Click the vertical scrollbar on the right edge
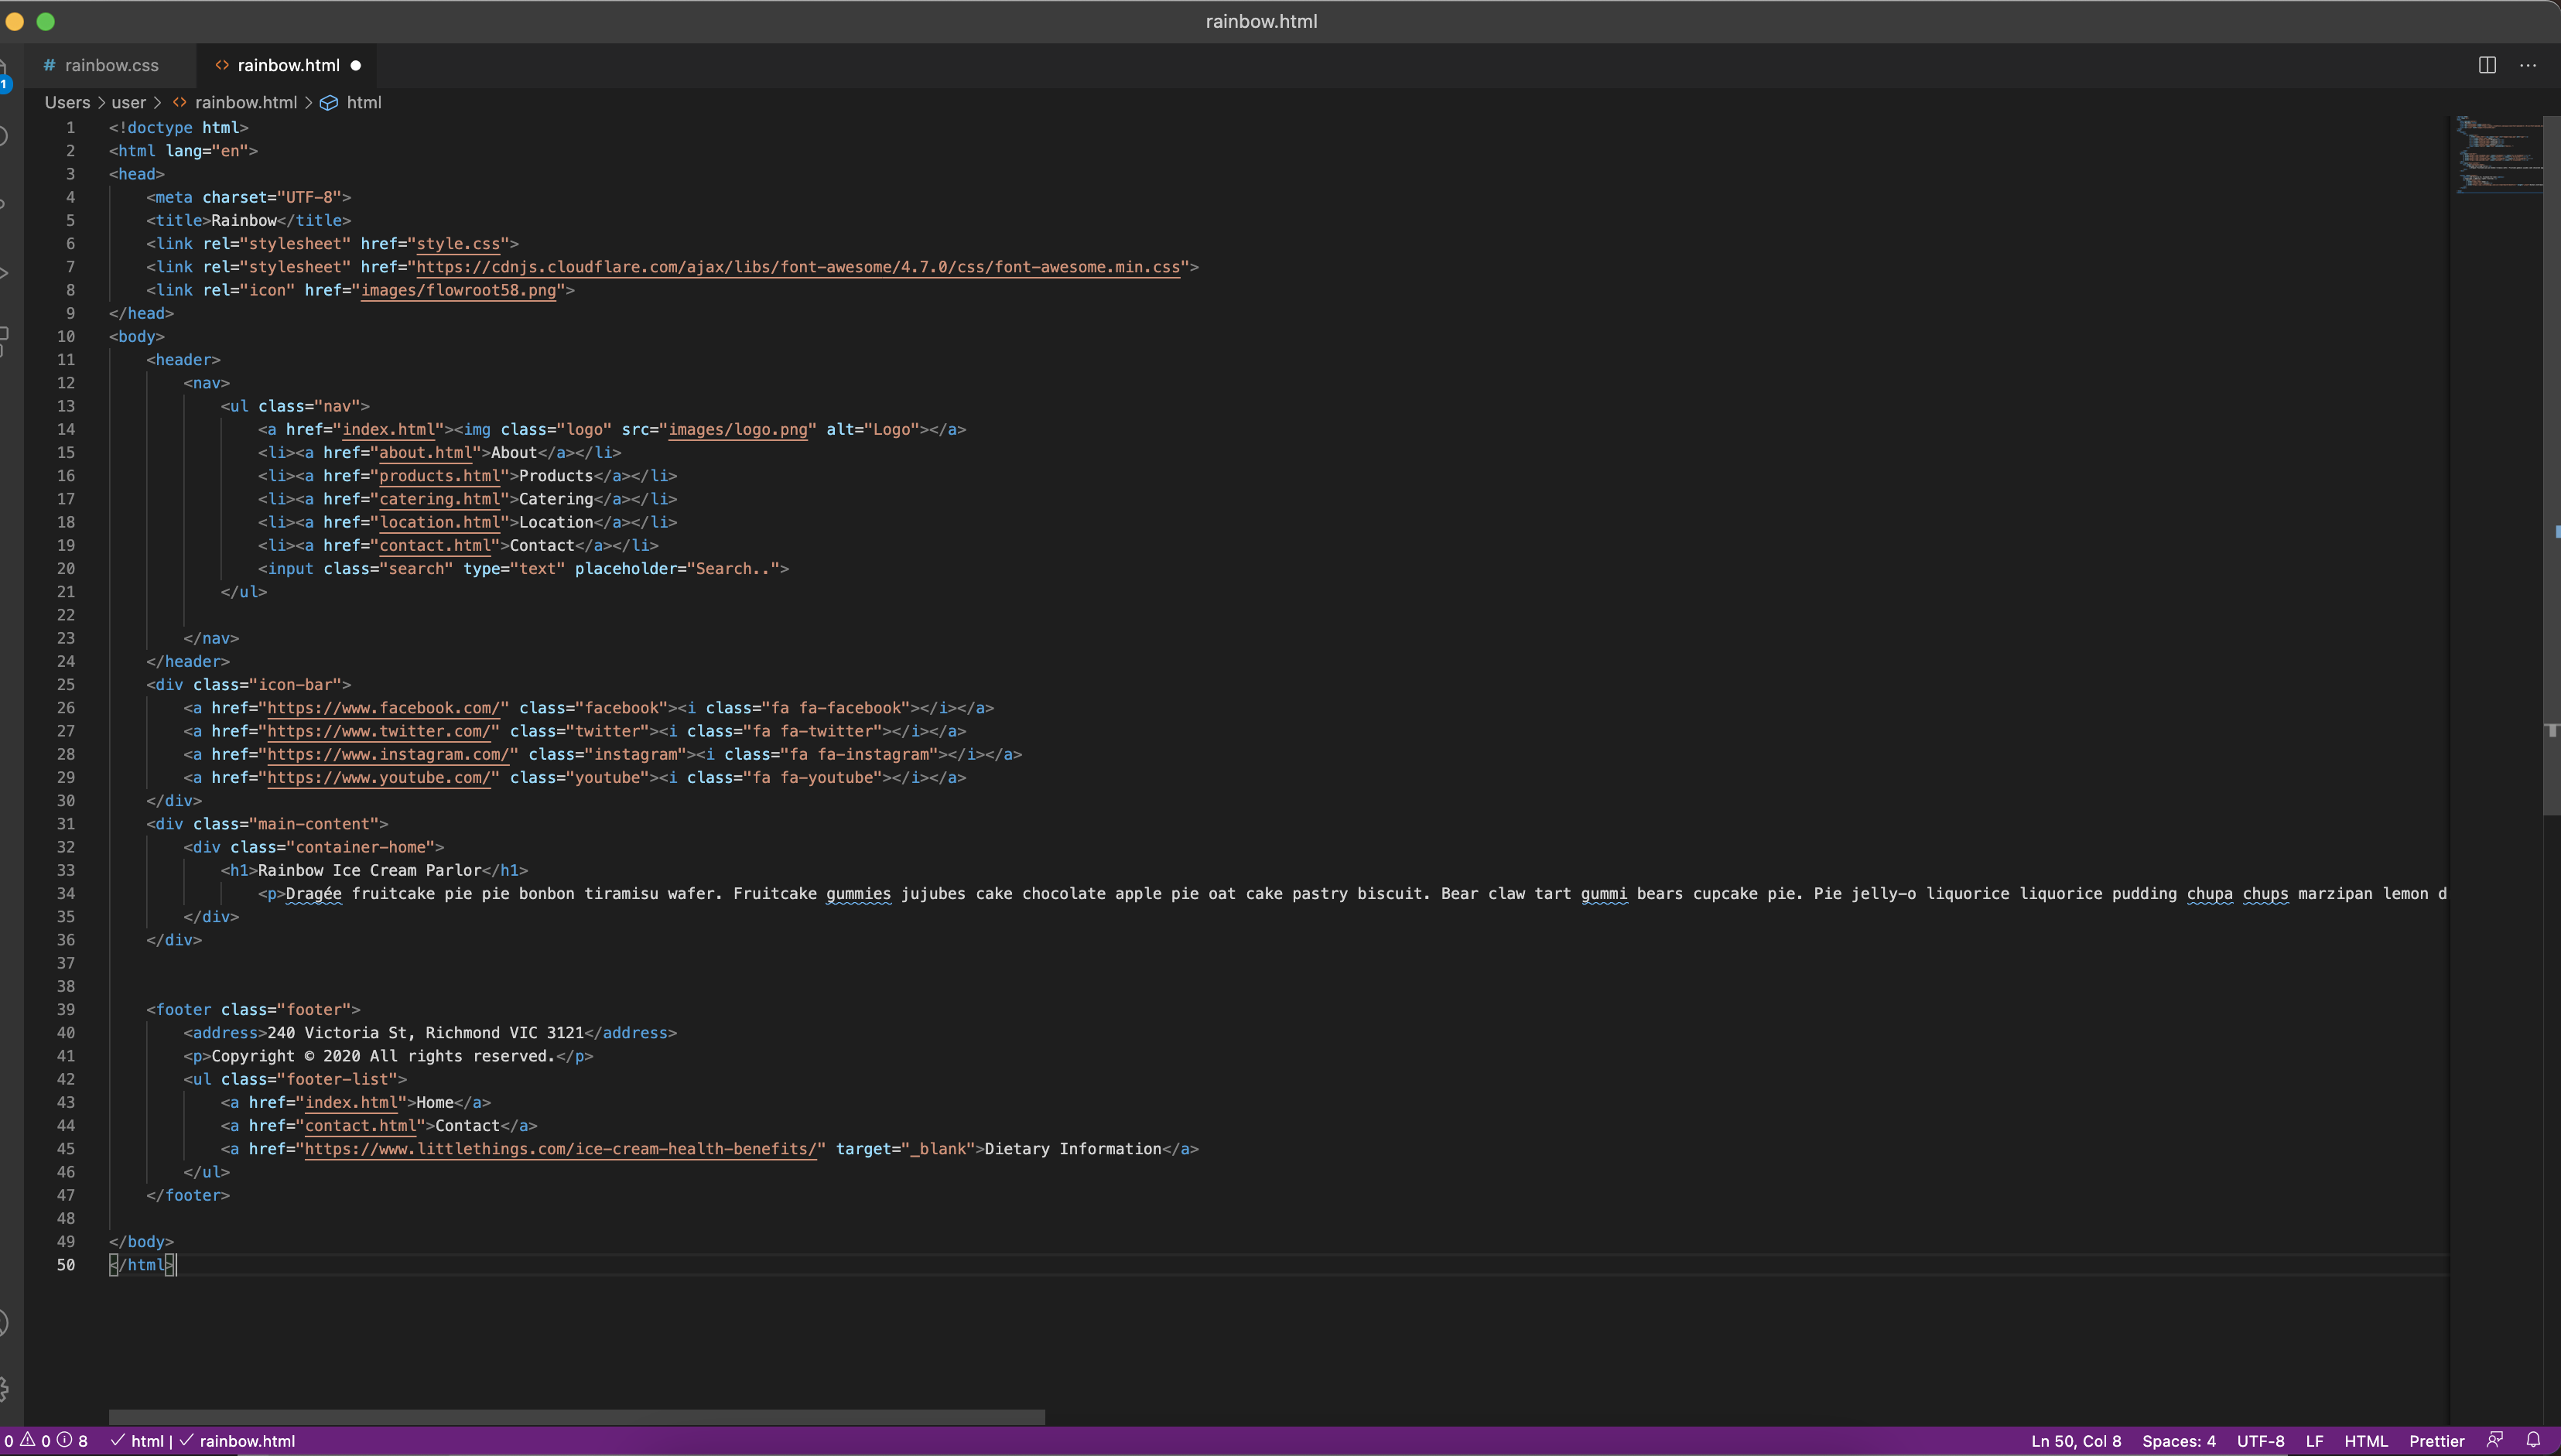 2552,465
